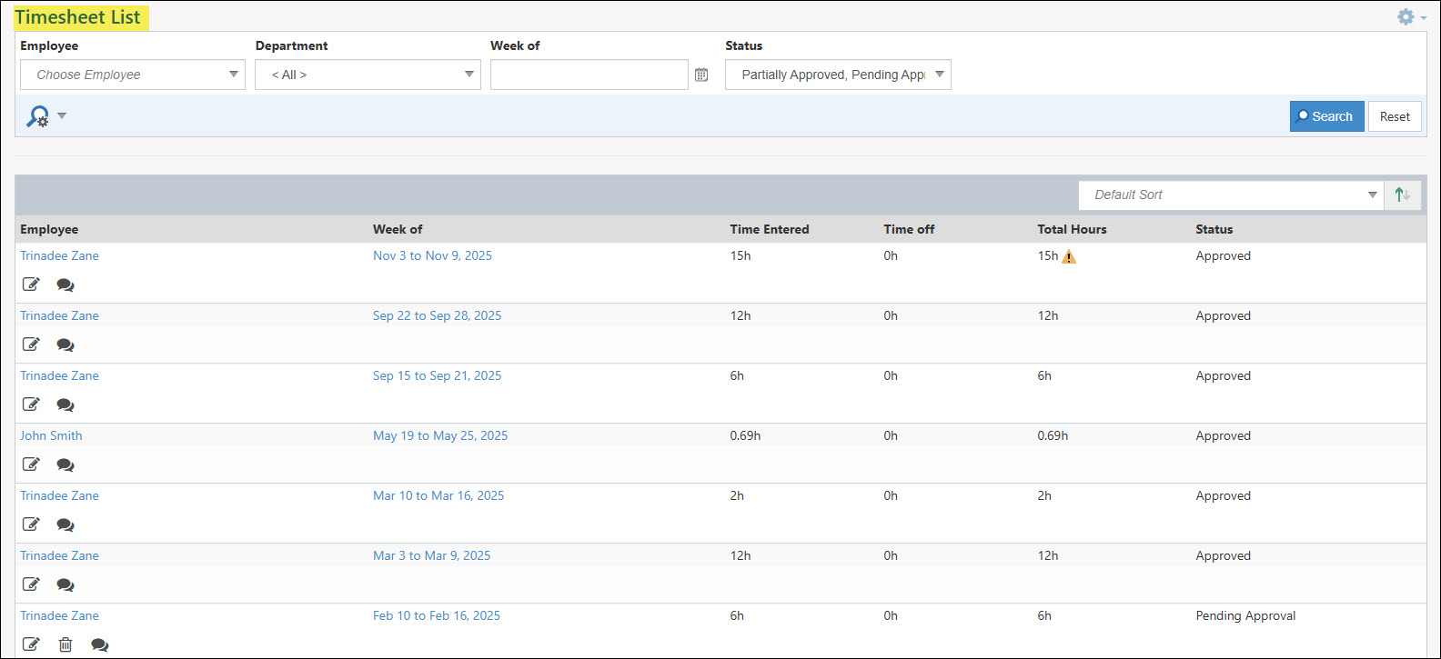Open Trinadee Zane link in Feb 10 row
Screen dimensions: 1441x659
coord(59,615)
